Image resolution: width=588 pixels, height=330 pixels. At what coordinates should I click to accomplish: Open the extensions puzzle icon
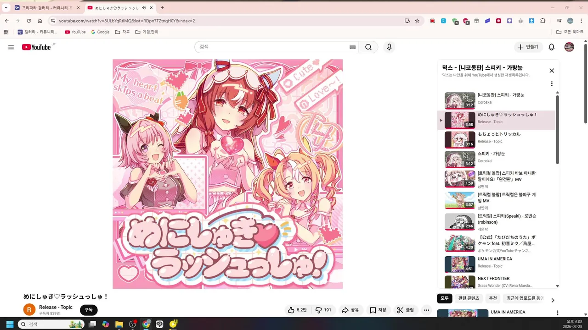tap(543, 21)
